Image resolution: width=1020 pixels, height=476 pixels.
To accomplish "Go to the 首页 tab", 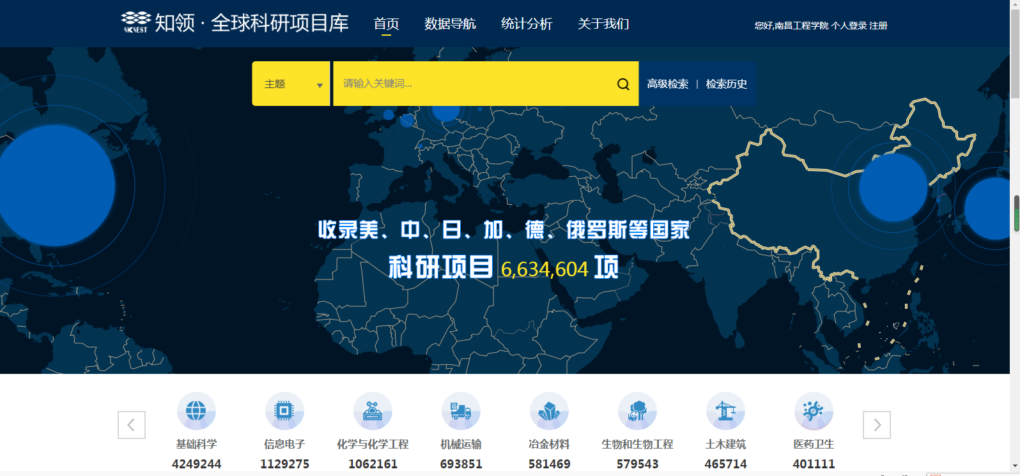I will (386, 24).
